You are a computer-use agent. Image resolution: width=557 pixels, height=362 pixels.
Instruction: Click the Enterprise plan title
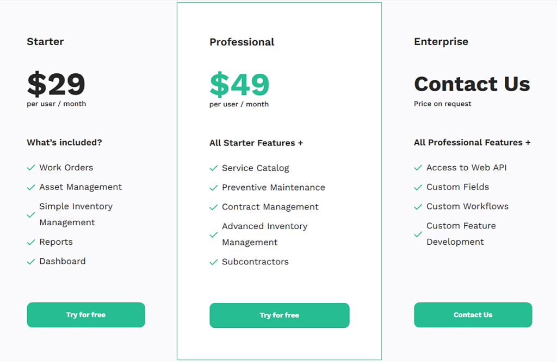[x=441, y=41]
